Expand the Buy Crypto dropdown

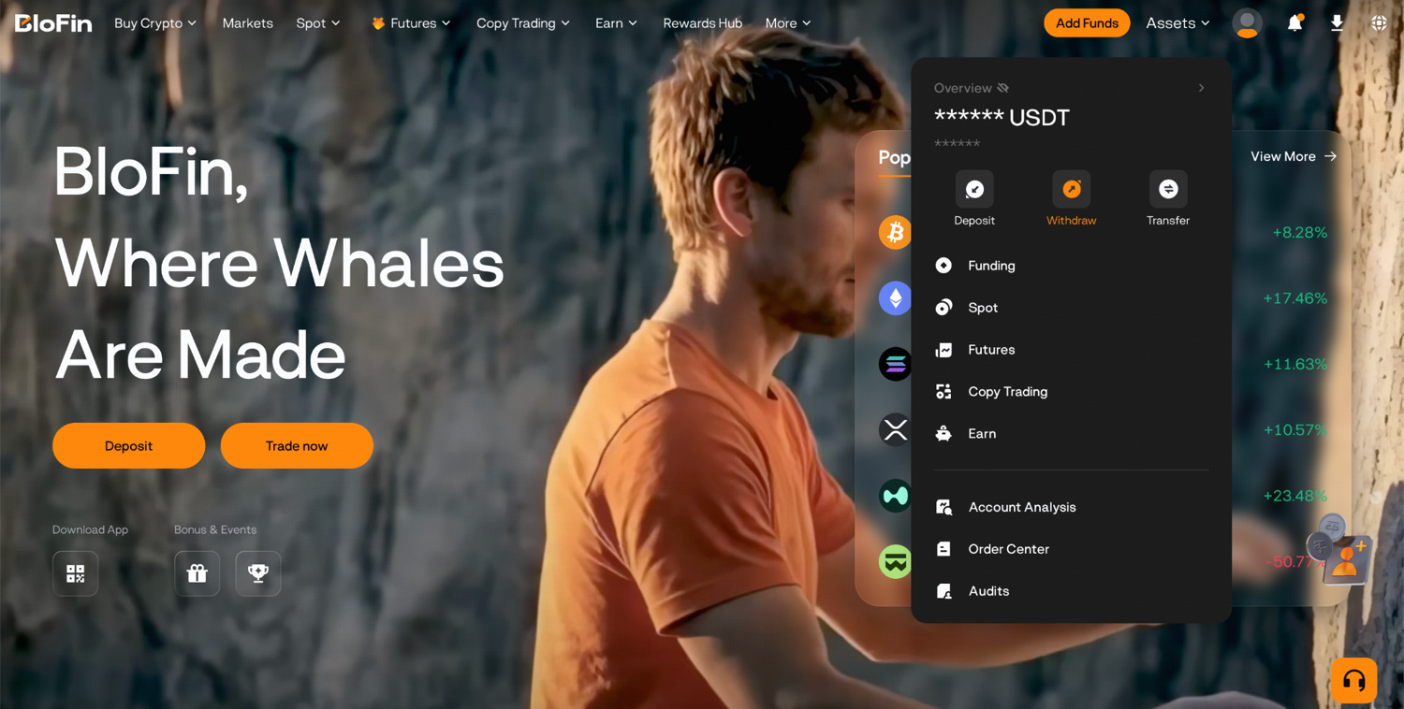click(x=155, y=23)
